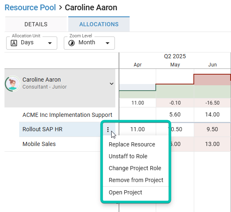Select Remove from Project

(x=136, y=180)
